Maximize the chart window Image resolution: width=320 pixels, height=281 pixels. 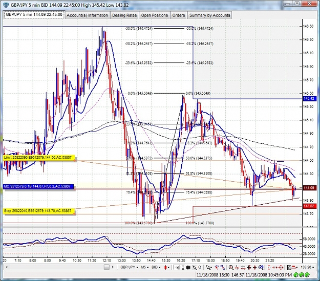point(297,4)
